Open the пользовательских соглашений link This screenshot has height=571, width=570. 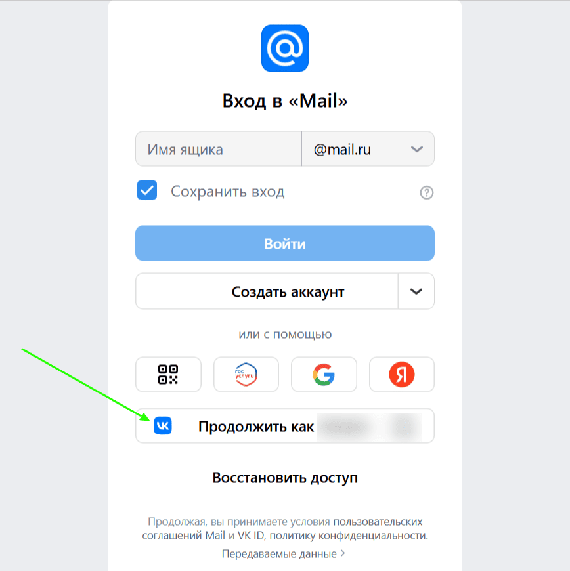282,528
